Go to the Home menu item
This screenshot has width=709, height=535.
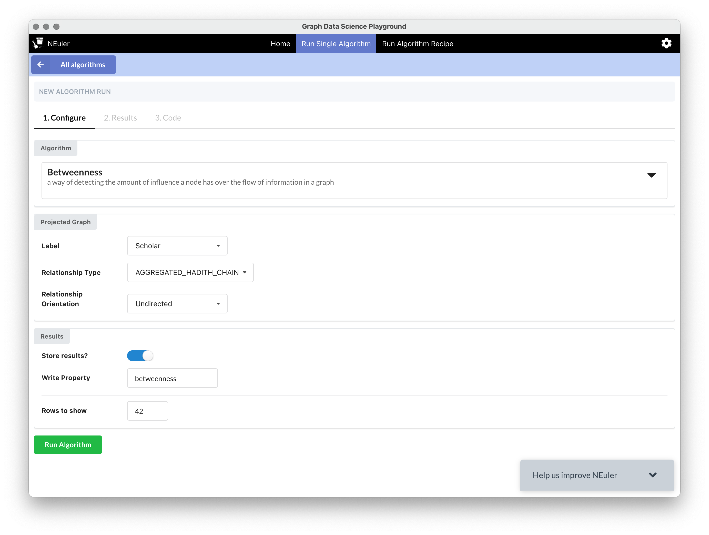coord(280,44)
